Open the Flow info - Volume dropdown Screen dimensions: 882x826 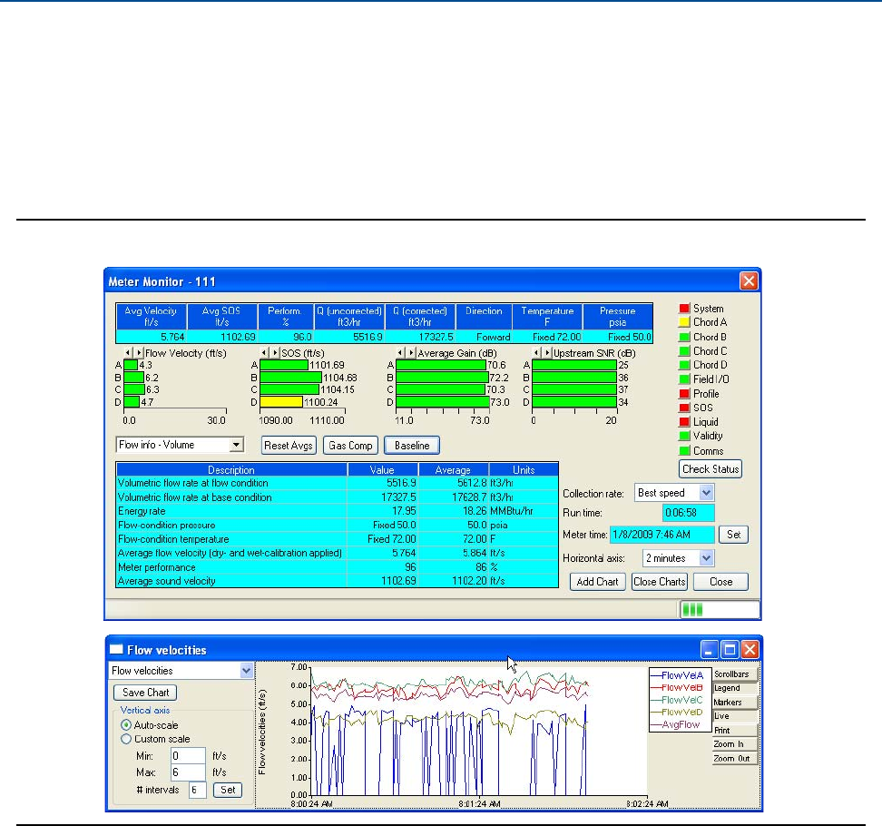click(236, 445)
